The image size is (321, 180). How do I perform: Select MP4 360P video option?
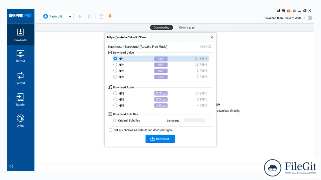(x=161, y=71)
